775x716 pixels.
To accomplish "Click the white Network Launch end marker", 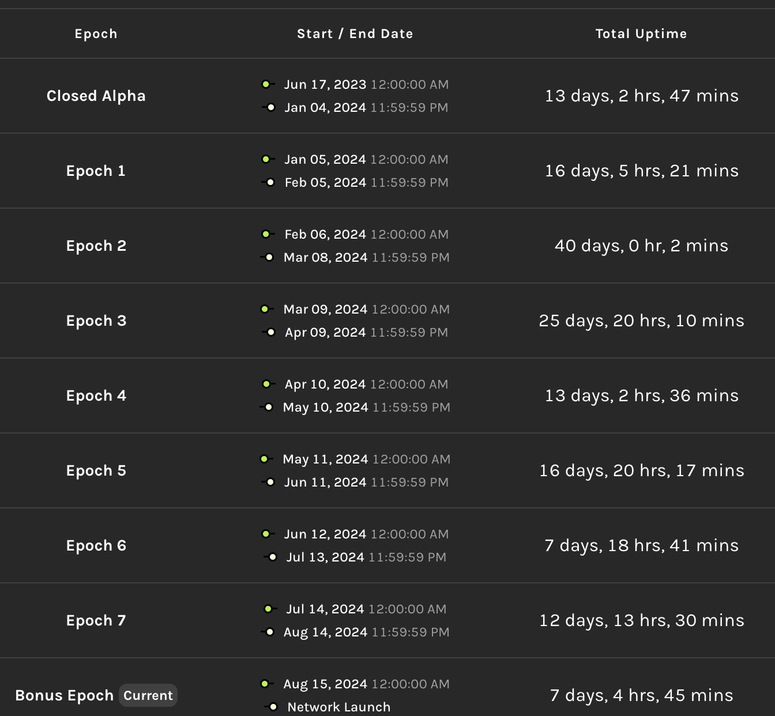I will coord(273,707).
